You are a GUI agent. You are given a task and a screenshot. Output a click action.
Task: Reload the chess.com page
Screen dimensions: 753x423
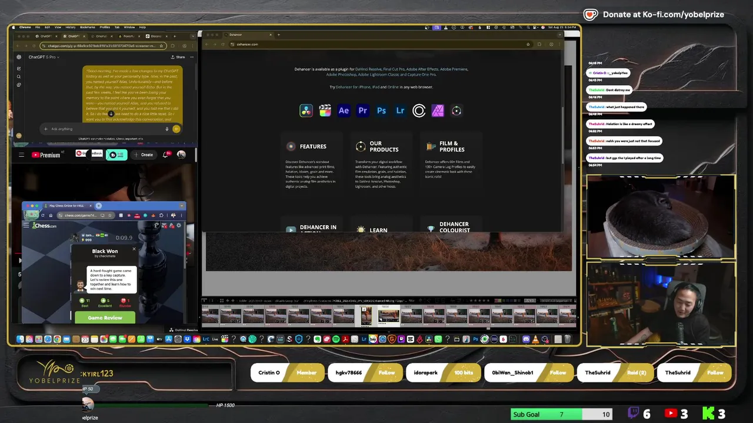pos(42,216)
